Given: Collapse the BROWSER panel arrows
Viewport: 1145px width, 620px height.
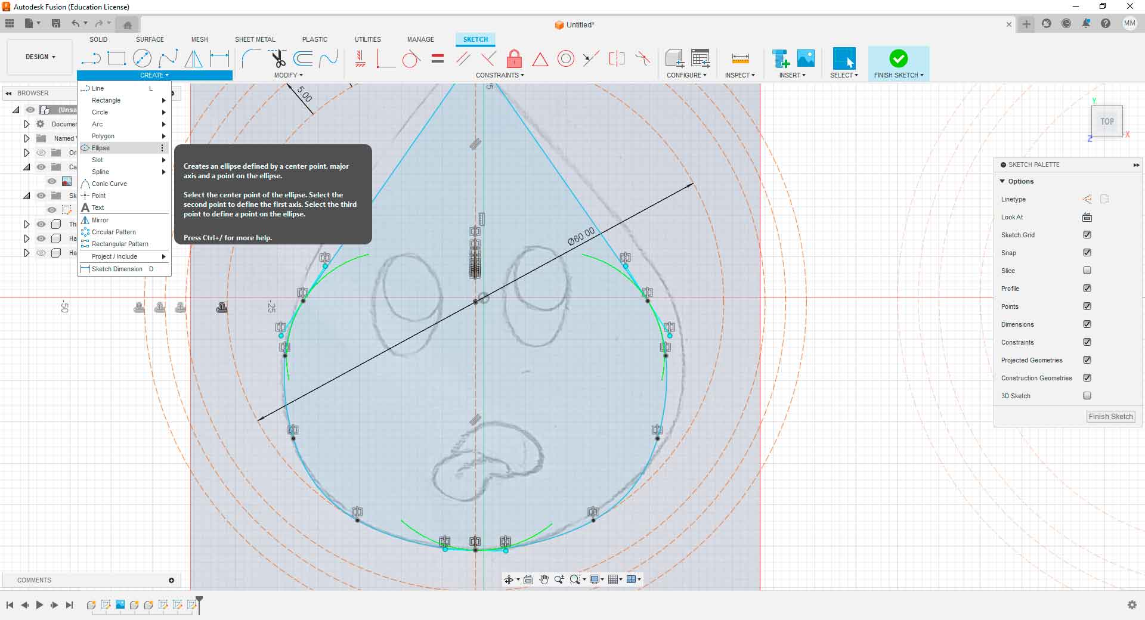Looking at the screenshot, I should point(8,93).
